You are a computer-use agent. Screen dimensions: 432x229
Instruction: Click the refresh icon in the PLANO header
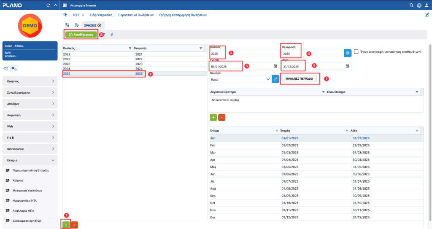48,5
